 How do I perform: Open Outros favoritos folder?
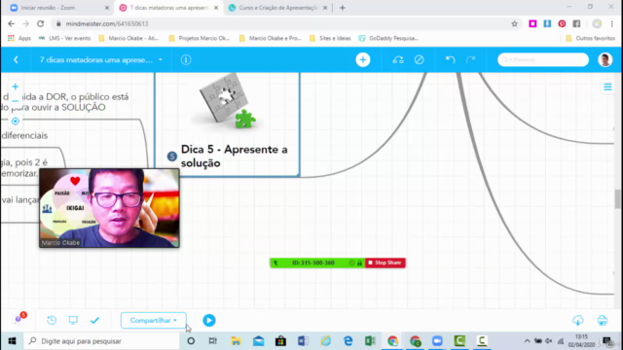coord(591,38)
